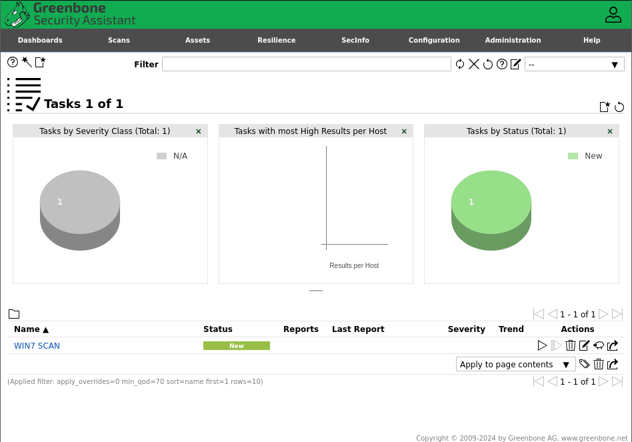This screenshot has width=632, height=442.
Task: Sort table by Status column
Action: (x=217, y=329)
